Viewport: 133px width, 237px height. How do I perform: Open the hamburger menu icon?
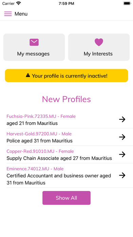coord(8,14)
